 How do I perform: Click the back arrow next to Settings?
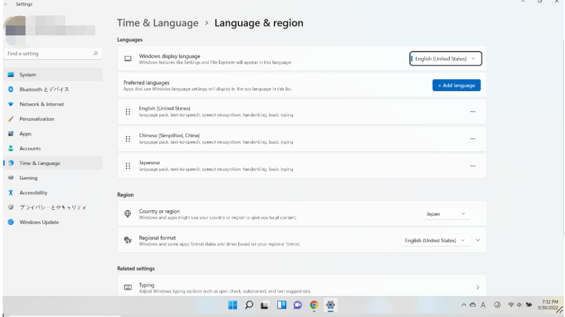click(6, 4)
